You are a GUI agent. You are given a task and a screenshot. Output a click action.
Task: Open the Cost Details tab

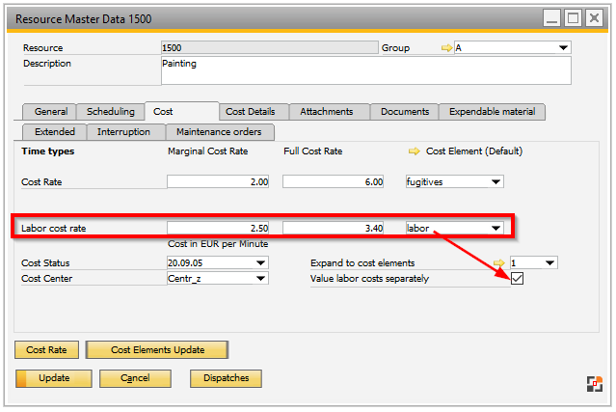click(x=254, y=112)
